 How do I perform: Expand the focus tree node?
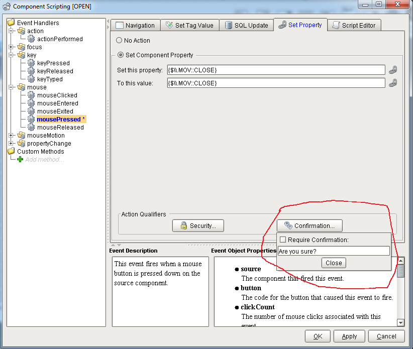(11, 47)
